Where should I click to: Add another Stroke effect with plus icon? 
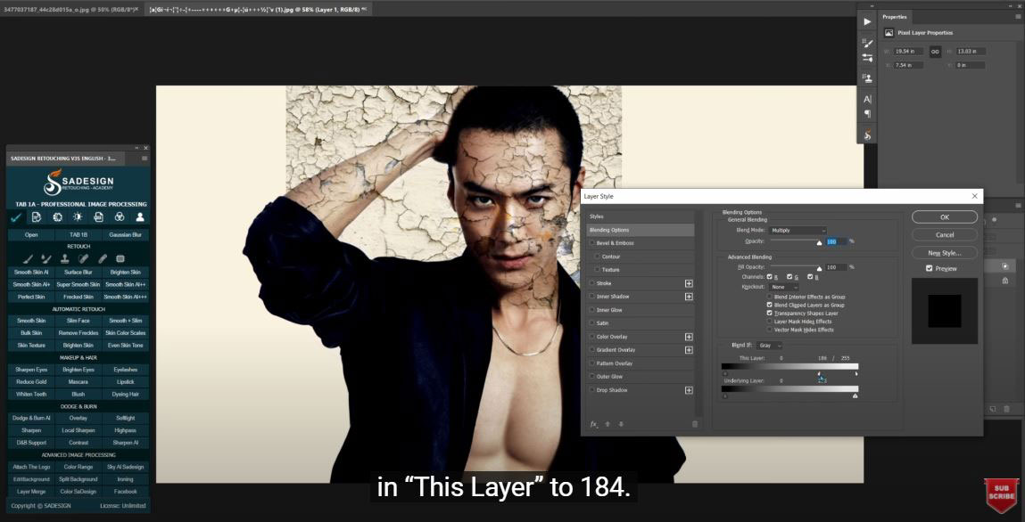pyautogui.click(x=689, y=283)
